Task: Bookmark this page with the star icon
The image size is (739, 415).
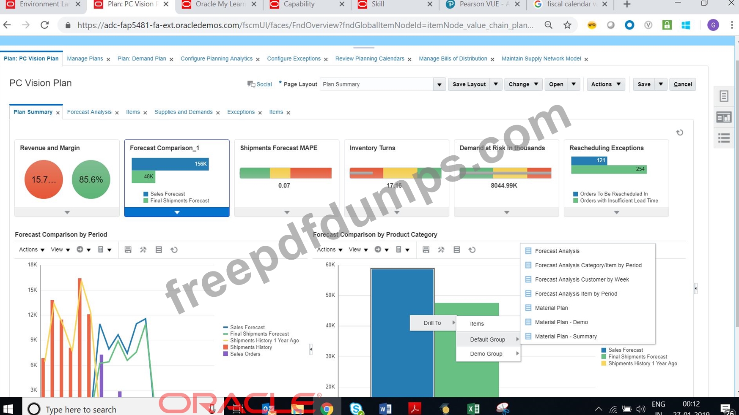Action: (567, 25)
